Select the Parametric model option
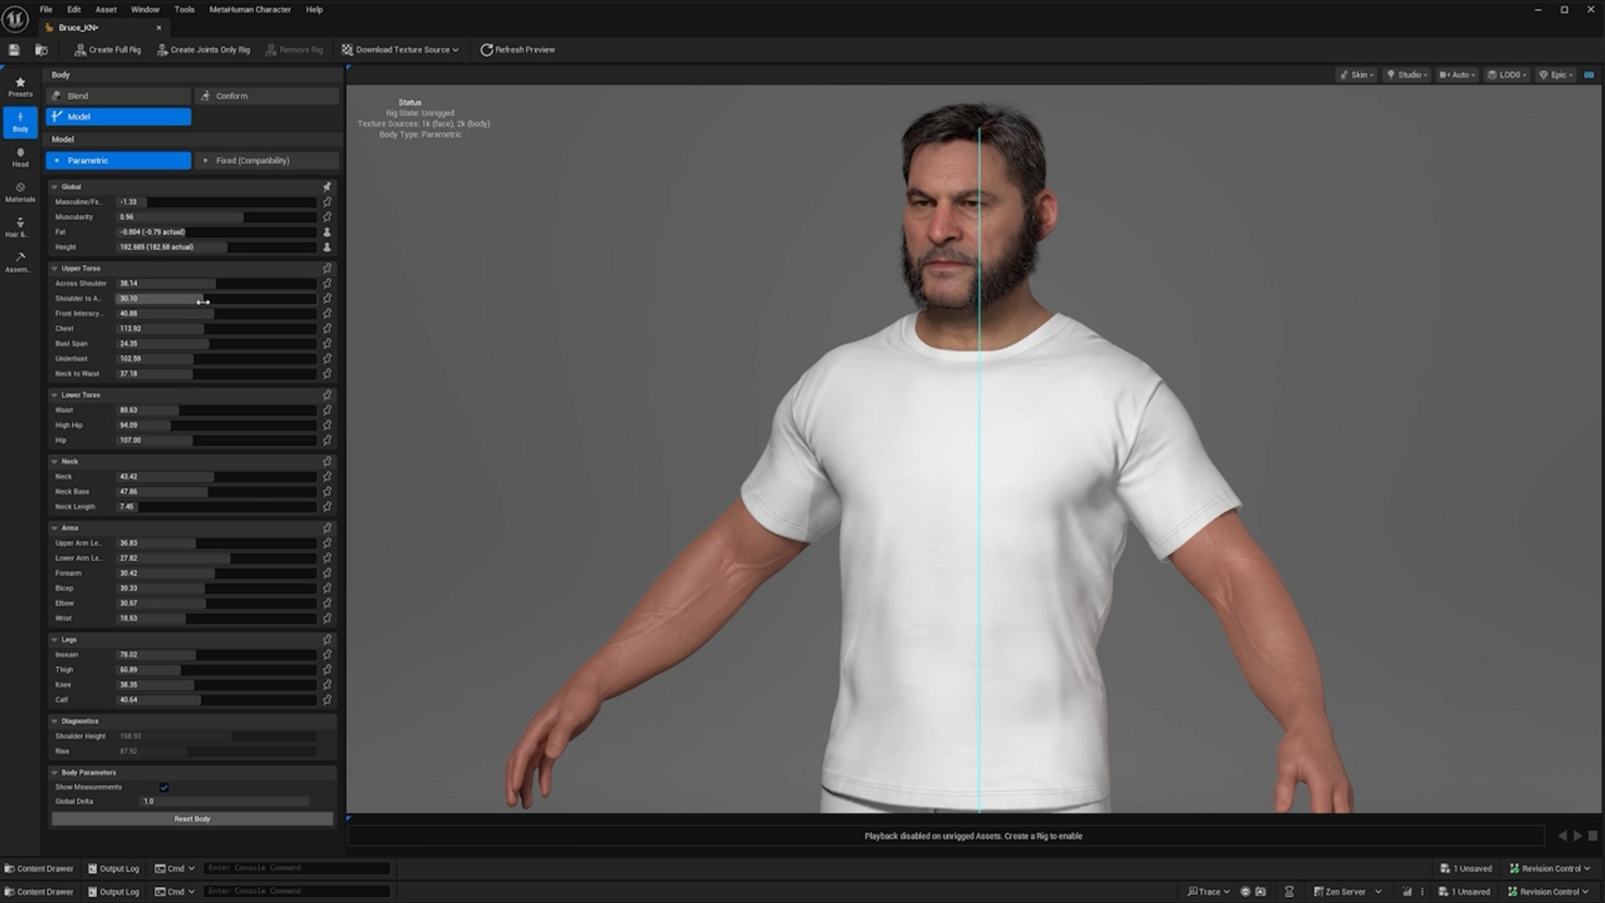This screenshot has width=1605, height=903. (x=118, y=161)
